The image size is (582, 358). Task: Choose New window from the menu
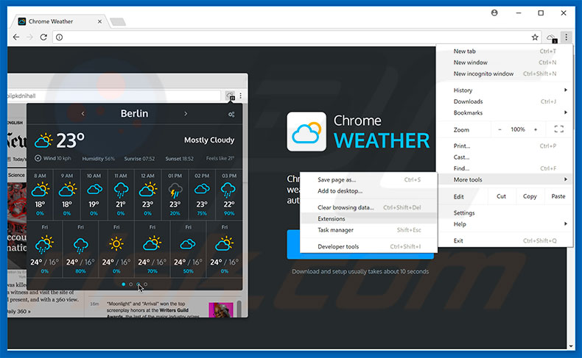pyautogui.click(x=505, y=62)
